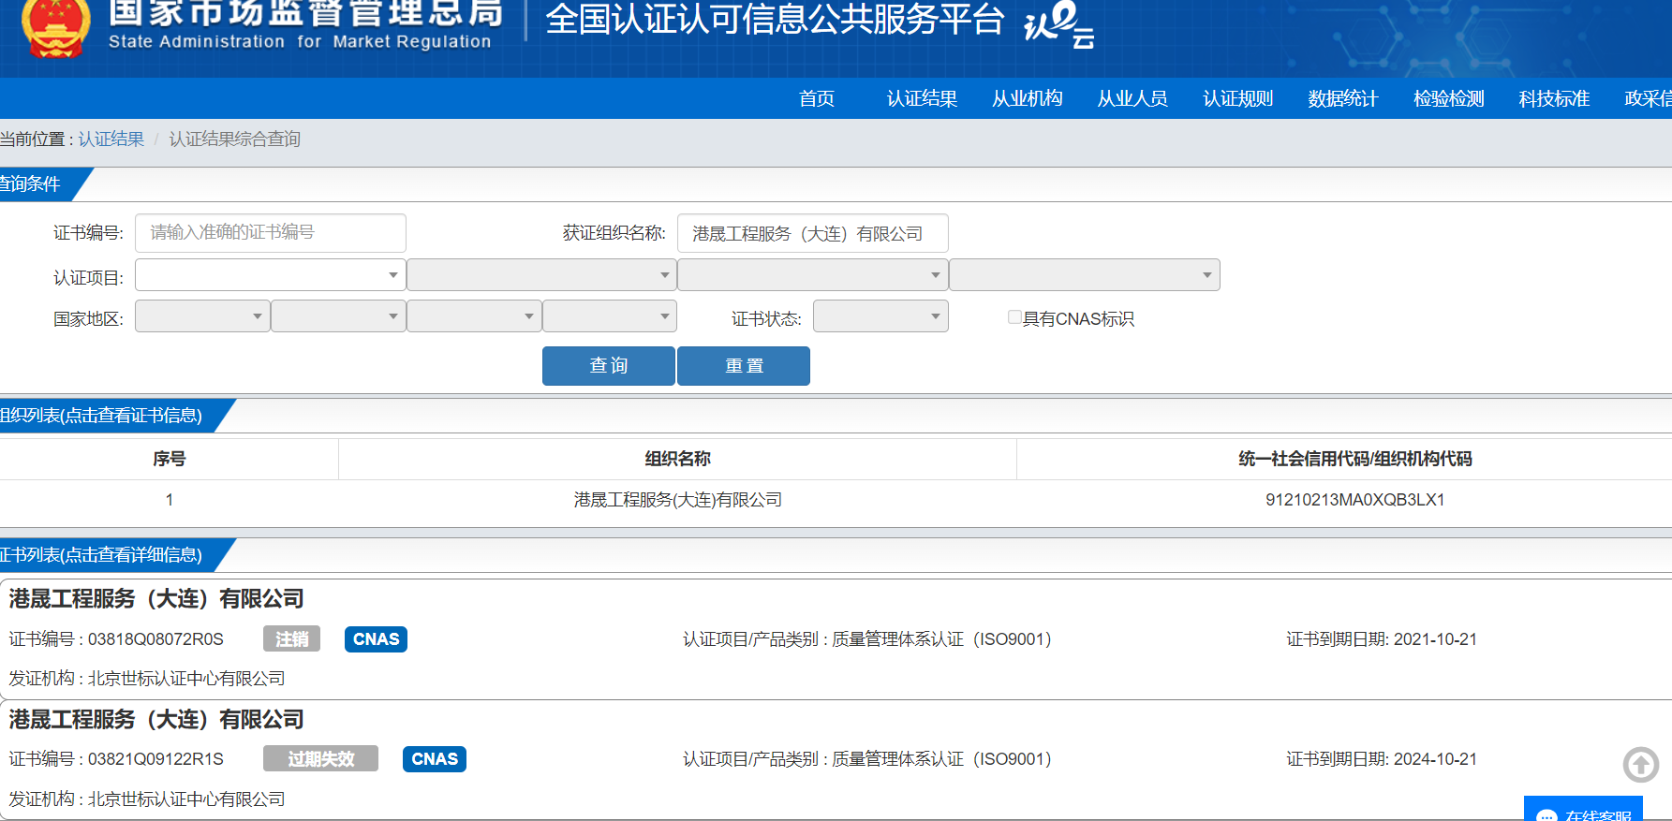Click credit code 91210213MA0XQB3LX1
This screenshot has width=1672, height=821.
pos(1354,500)
